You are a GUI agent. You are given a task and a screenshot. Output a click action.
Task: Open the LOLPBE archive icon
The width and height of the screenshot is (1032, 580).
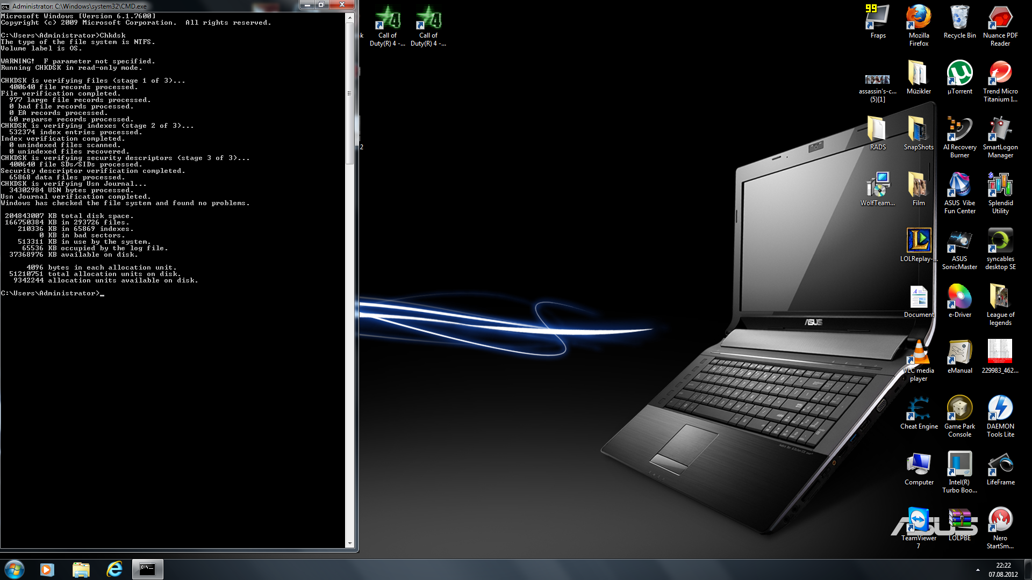click(x=959, y=524)
